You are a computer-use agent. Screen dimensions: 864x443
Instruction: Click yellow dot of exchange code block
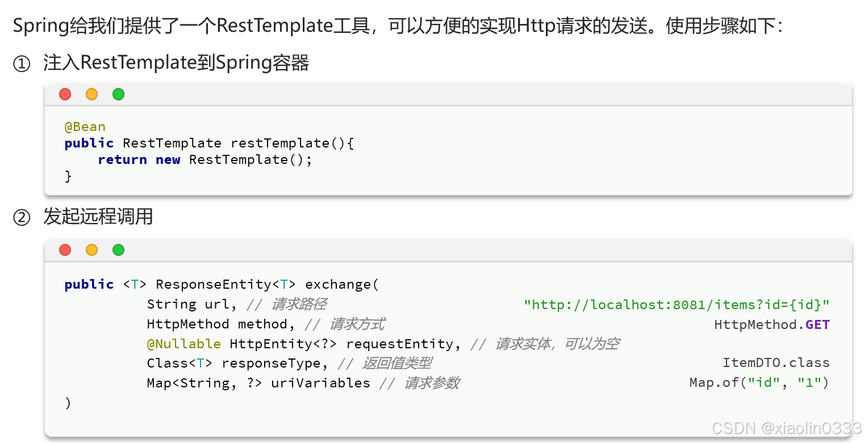coord(92,250)
